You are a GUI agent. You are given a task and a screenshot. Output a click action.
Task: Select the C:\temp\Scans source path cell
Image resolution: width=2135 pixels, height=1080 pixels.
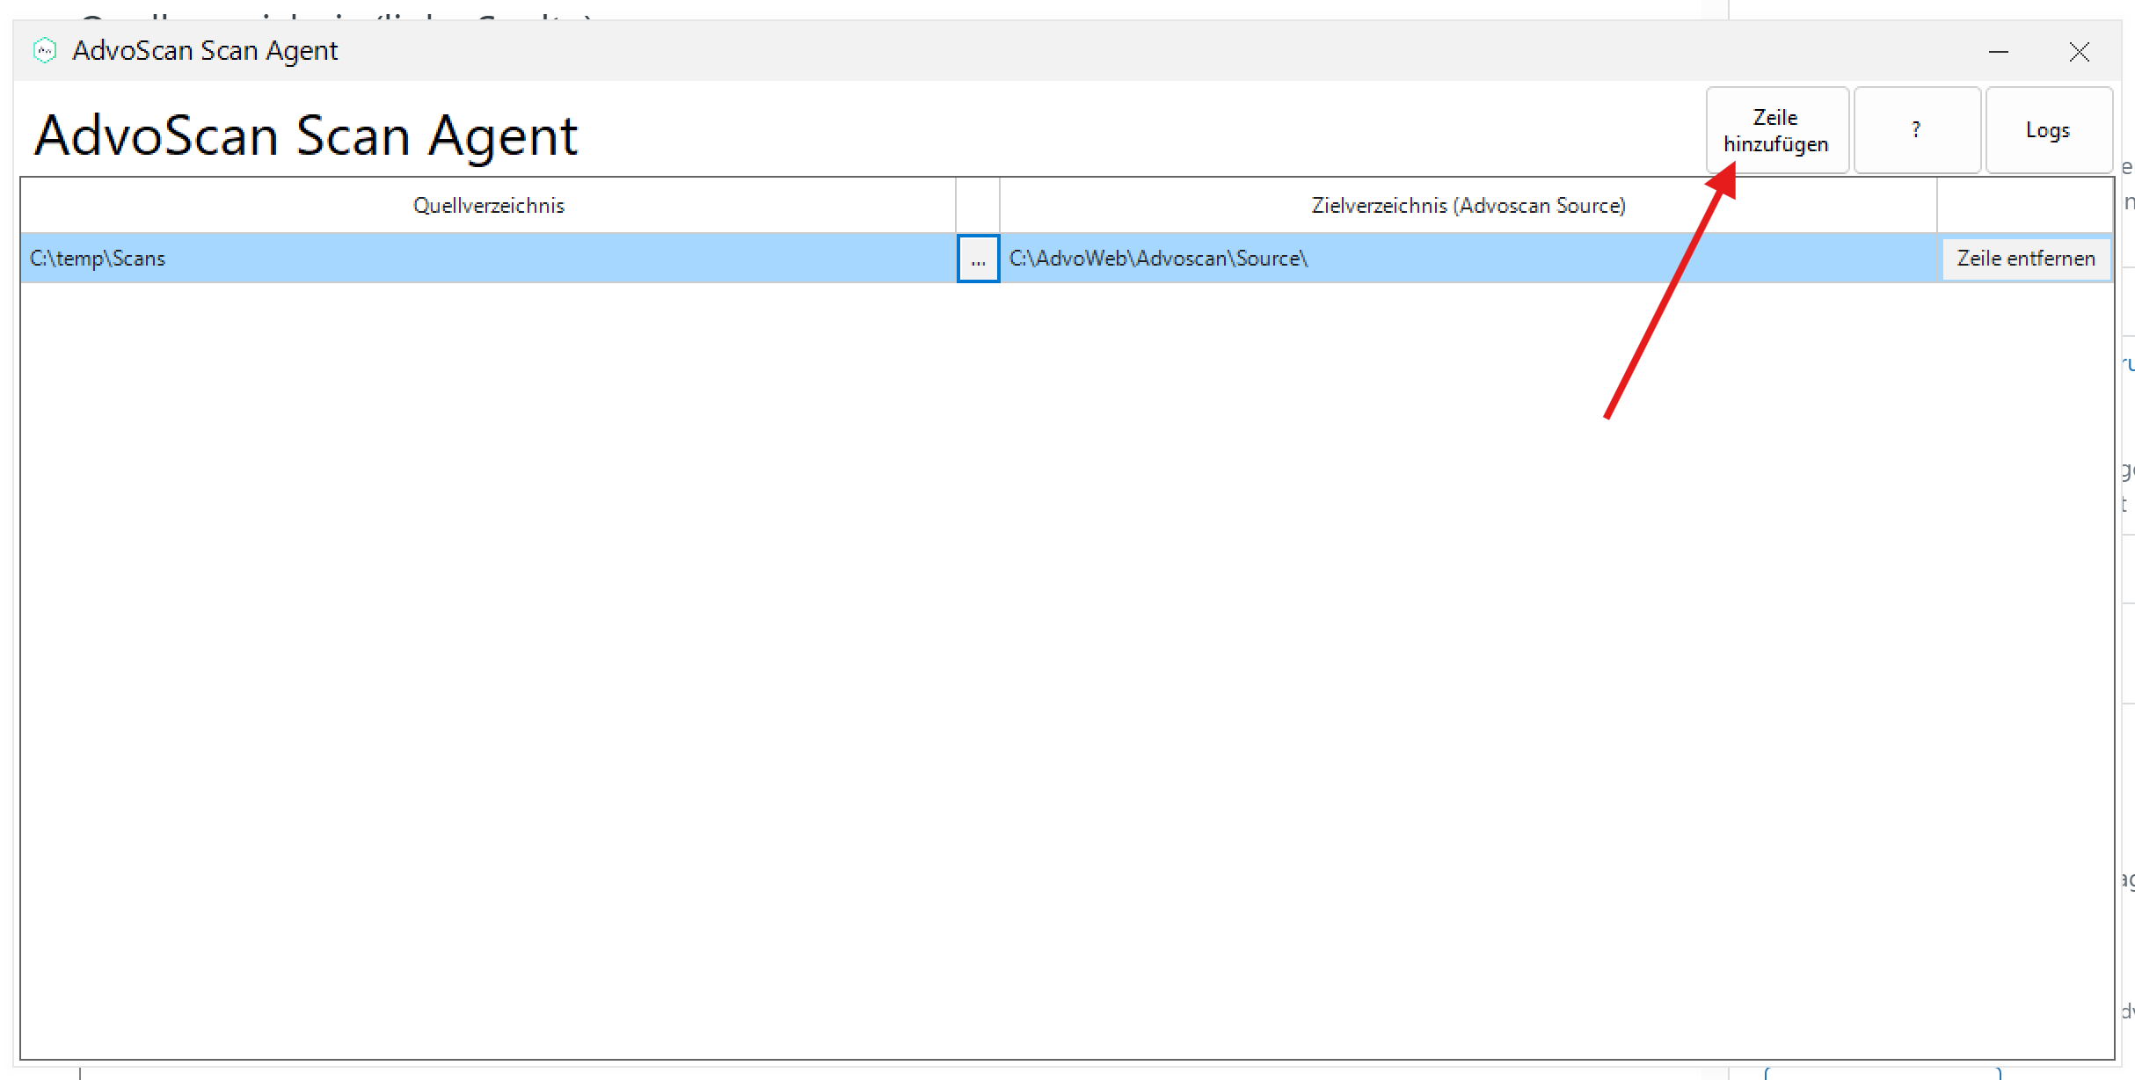click(488, 259)
